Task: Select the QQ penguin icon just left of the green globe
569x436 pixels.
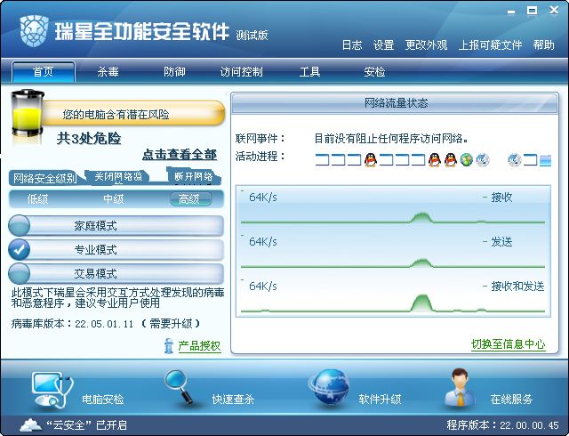Action: [451, 159]
